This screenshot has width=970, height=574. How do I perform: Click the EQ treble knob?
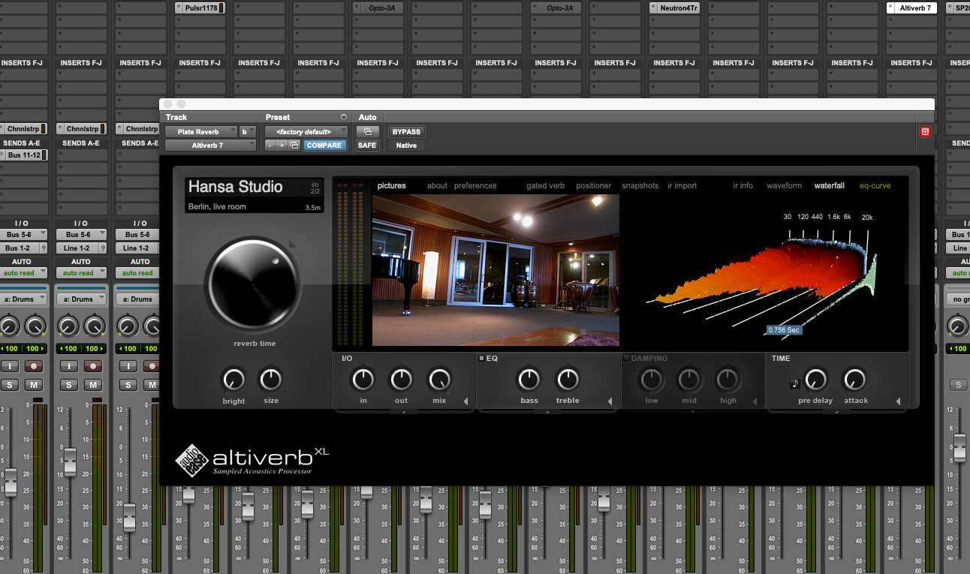(x=568, y=380)
